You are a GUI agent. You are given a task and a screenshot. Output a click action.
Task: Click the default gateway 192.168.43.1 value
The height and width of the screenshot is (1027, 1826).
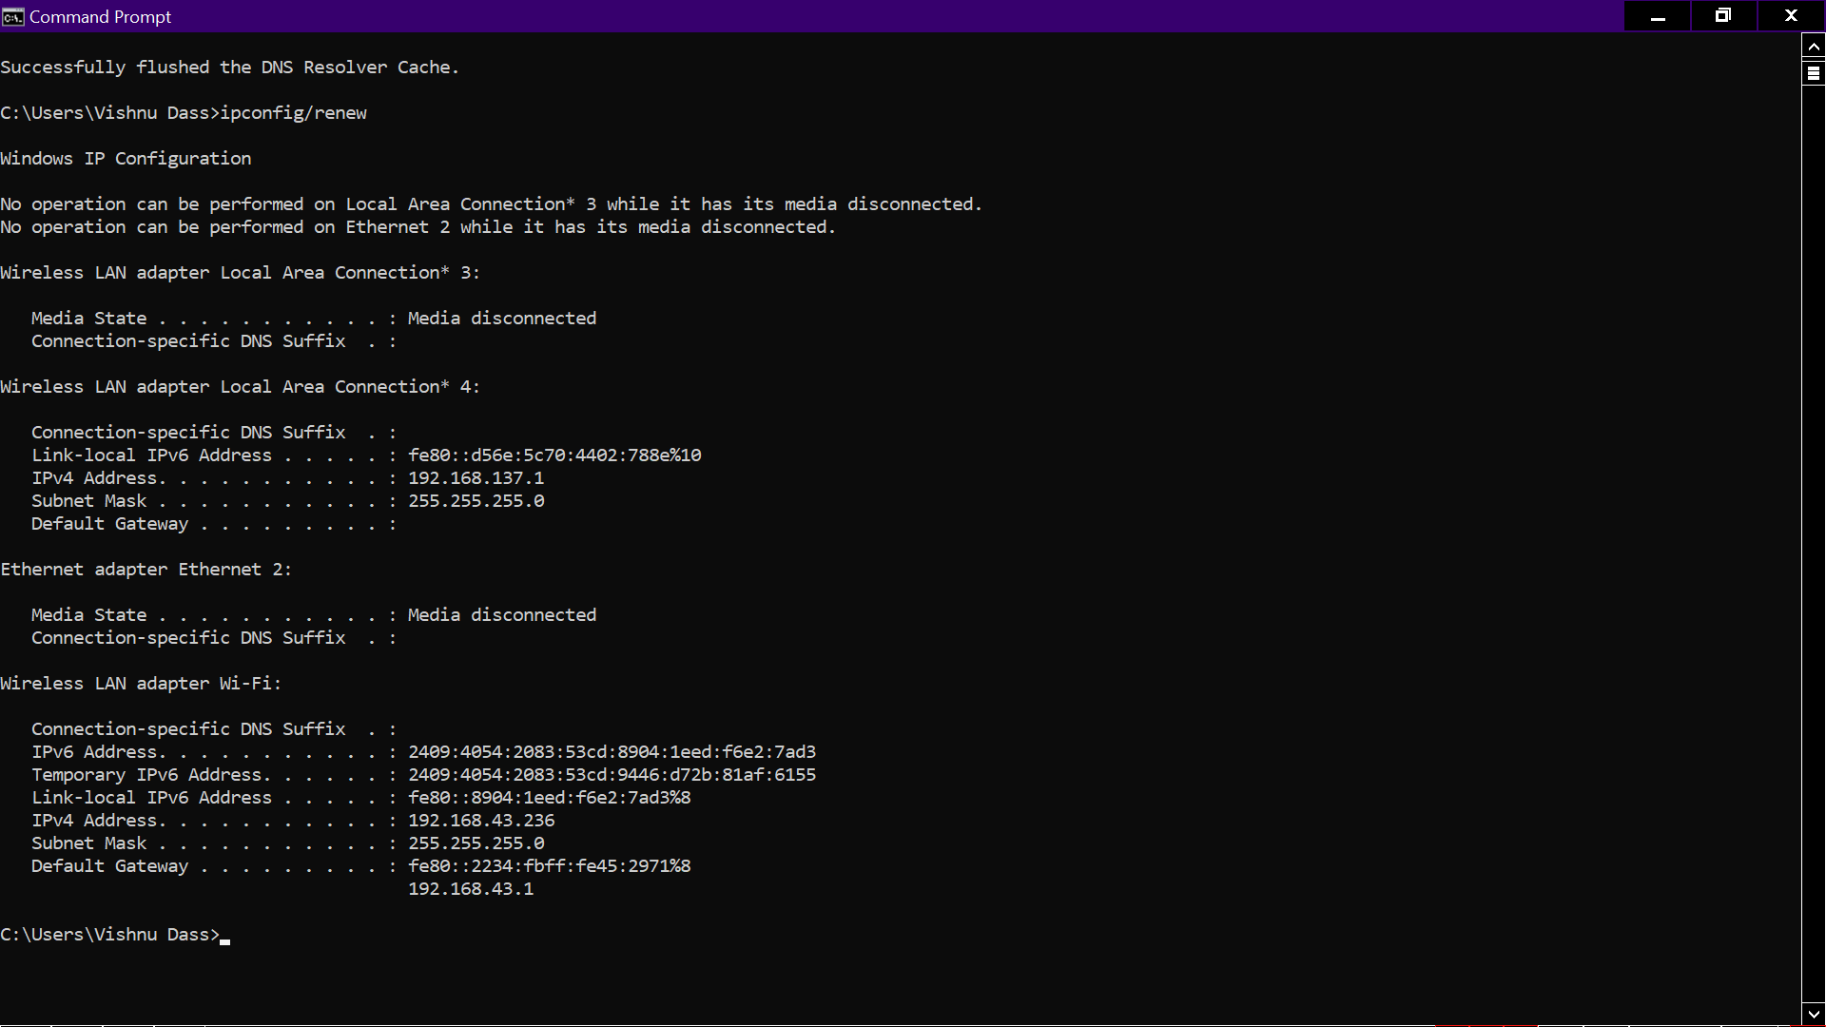(471, 889)
